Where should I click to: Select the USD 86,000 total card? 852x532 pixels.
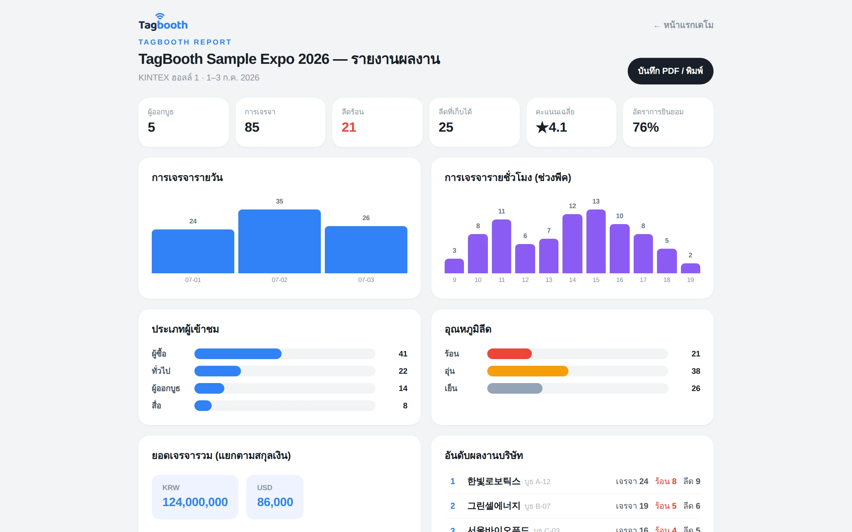pos(275,497)
